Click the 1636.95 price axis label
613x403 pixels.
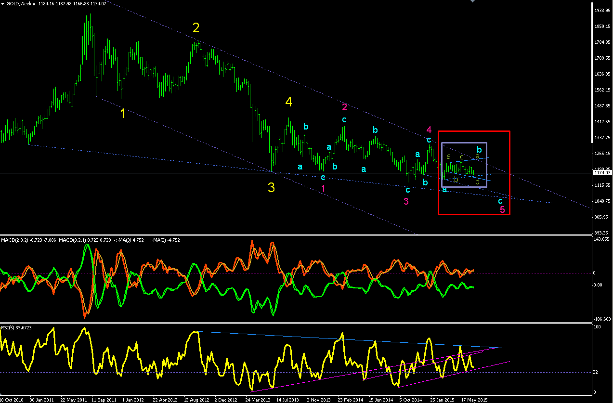(x=601, y=74)
